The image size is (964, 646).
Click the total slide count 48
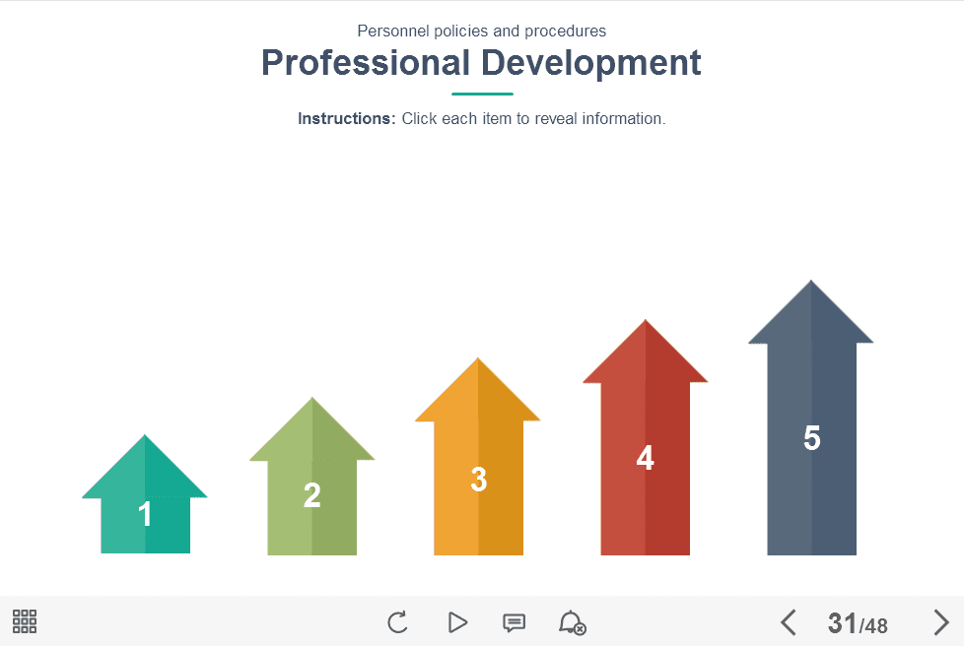pyautogui.click(x=875, y=625)
